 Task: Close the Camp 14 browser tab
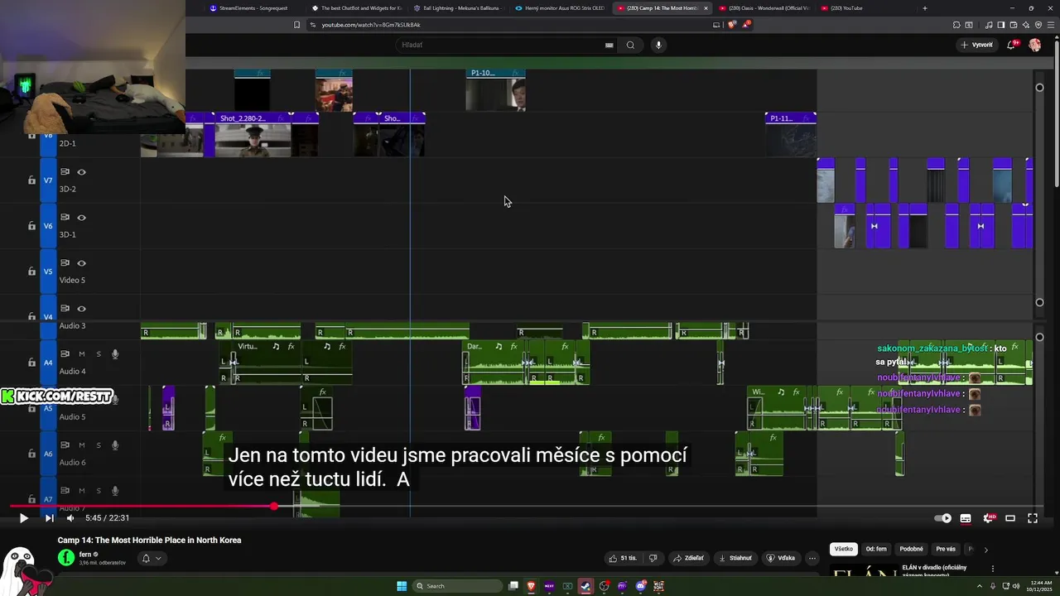click(706, 8)
